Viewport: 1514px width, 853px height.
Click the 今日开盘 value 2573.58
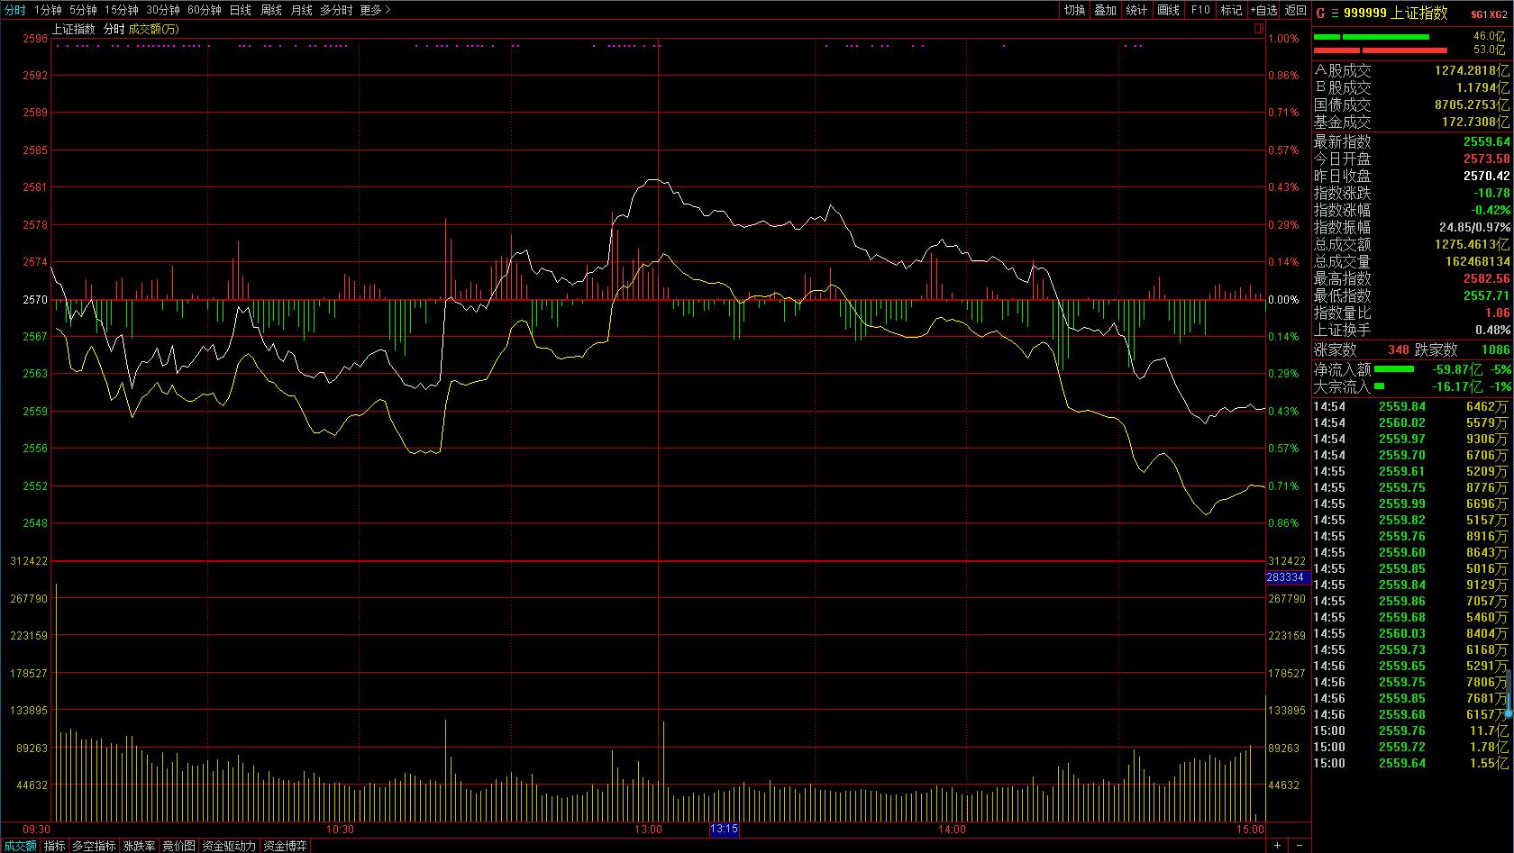tap(1487, 159)
